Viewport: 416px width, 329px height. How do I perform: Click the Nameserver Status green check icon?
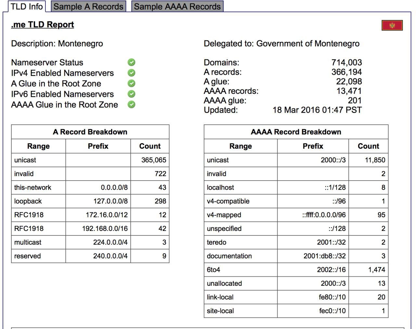[131, 62]
